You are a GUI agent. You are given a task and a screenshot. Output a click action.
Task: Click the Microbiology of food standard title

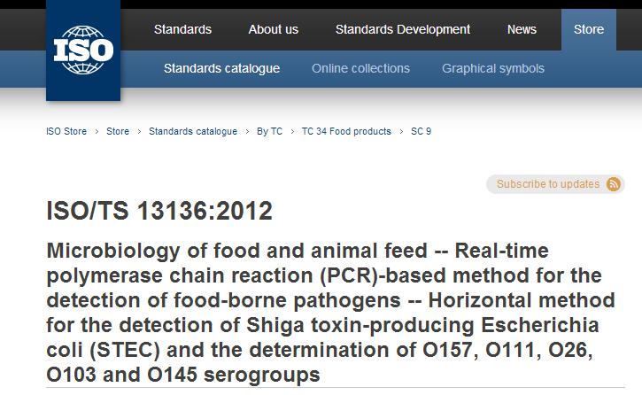(331, 313)
